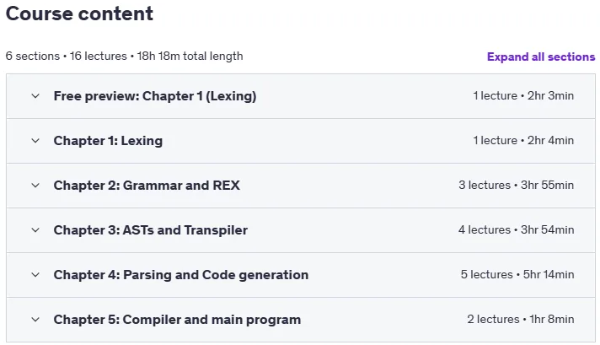Expand Chapter 3 ASTs and Transpiler chevron
This screenshot has height=345, width=600.
tap(35, 230)
